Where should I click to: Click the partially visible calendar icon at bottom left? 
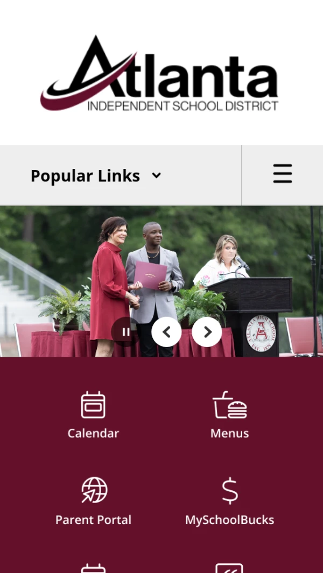click(93, 568)
